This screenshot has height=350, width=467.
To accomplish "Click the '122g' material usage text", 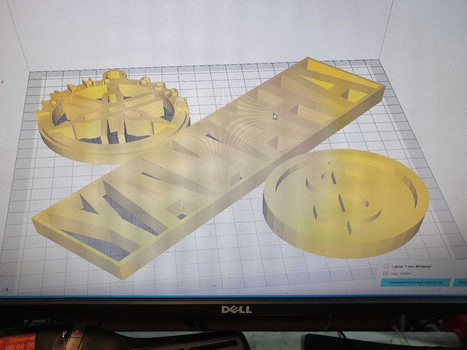I will (394, 273).
